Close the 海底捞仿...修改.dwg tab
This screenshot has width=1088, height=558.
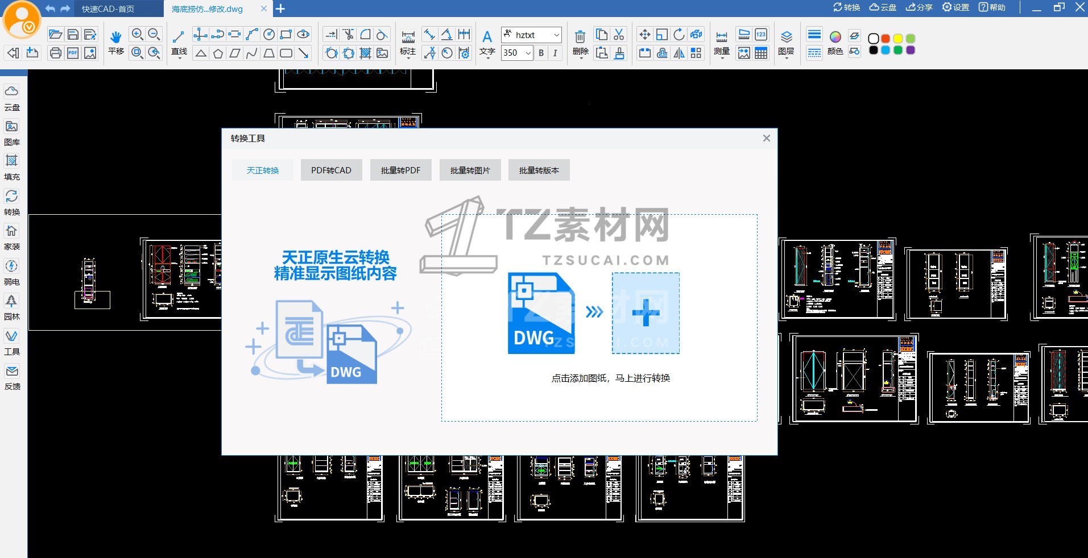[x=263, y=9]
